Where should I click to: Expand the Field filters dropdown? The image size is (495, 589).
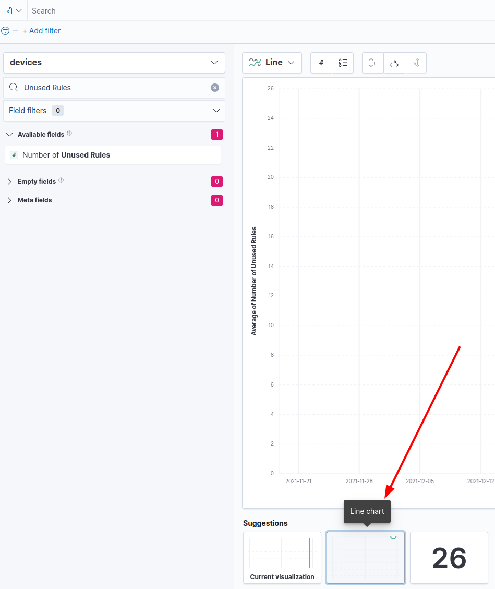click(x=114, y=111)
